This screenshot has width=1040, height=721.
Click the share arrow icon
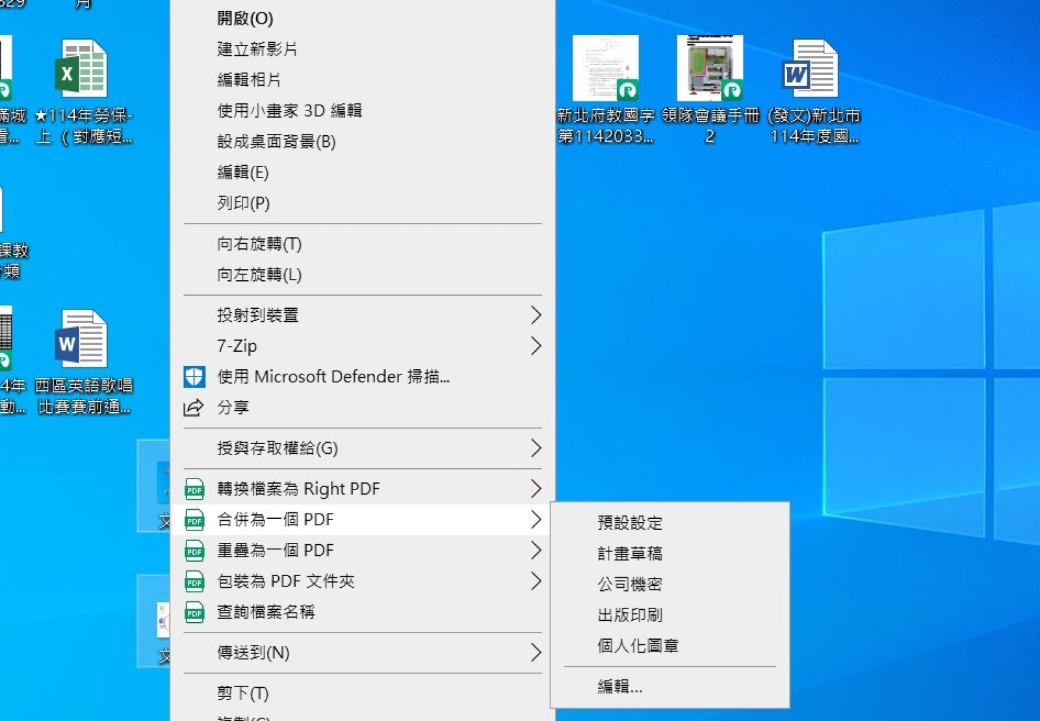(x=194, y=408)
